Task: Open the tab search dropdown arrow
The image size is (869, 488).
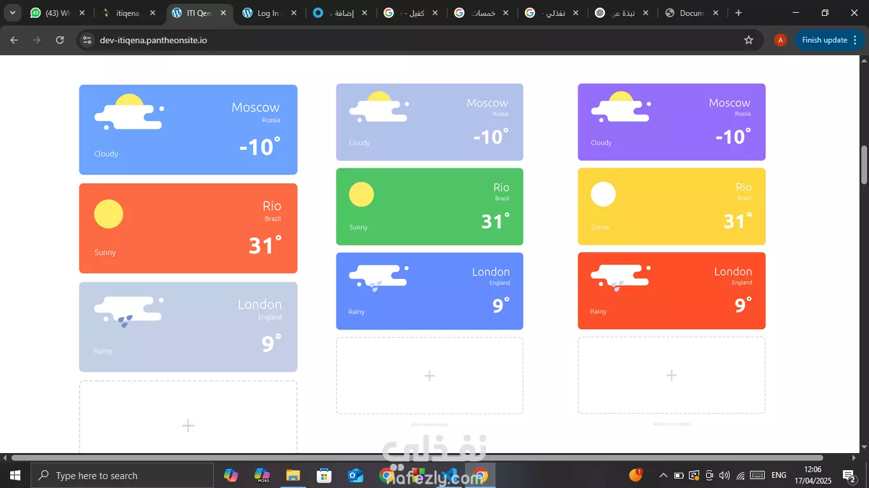Action: coord(13,13)
